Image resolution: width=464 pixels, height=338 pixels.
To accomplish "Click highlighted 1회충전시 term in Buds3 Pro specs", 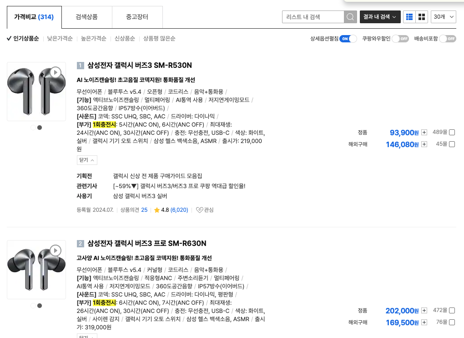I will [x=104, y=303].
